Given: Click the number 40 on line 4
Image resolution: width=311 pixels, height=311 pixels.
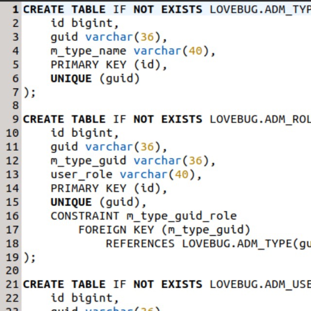Looking at the screenshot, I should [195, 51].
